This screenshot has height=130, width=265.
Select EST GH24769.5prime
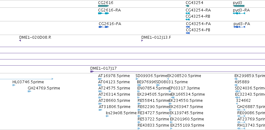(x=44, y=88)
